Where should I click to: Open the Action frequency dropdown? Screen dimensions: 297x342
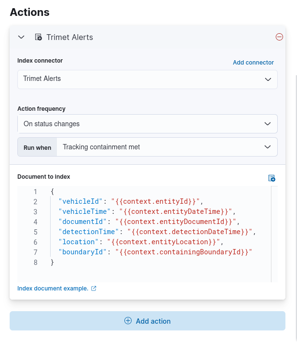(147, 124)
